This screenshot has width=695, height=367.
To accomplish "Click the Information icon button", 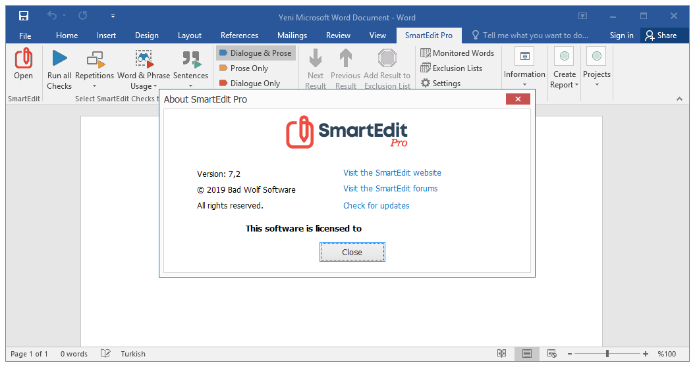I will pos(524,56).
